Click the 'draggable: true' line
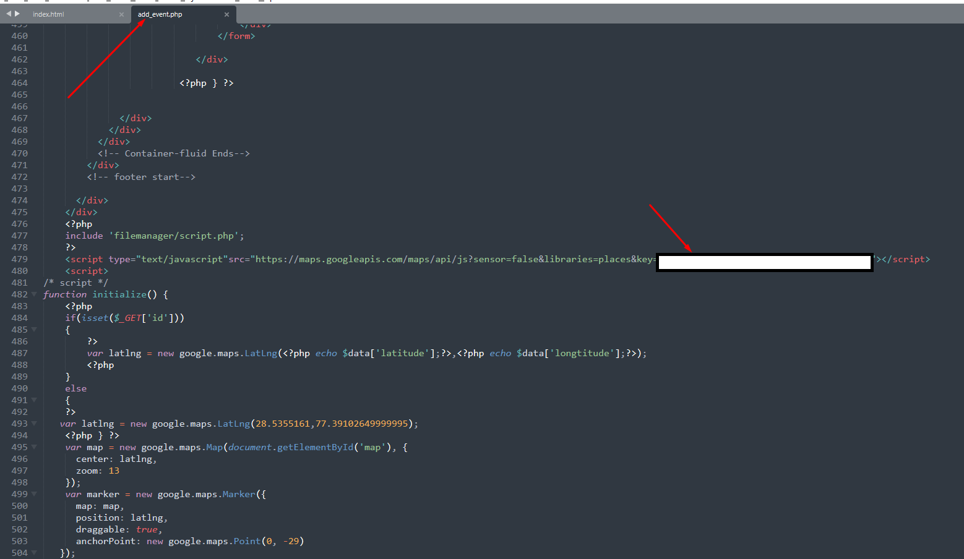This screenshot has height=559, width=964. pos(119,529)
